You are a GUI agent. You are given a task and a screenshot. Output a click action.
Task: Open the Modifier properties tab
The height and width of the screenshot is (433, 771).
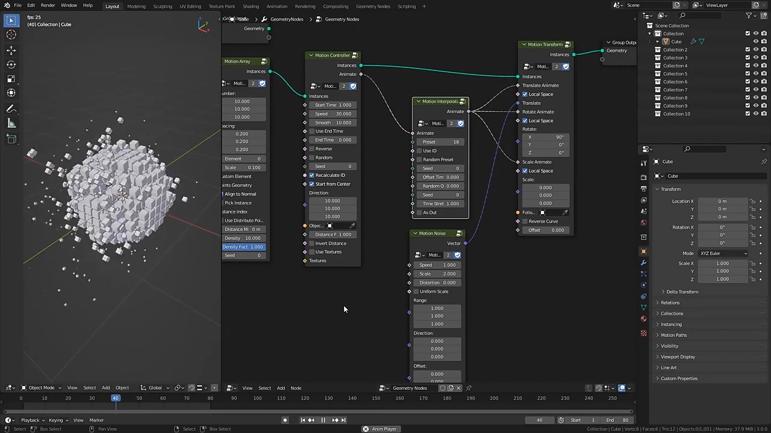point(643,263)
